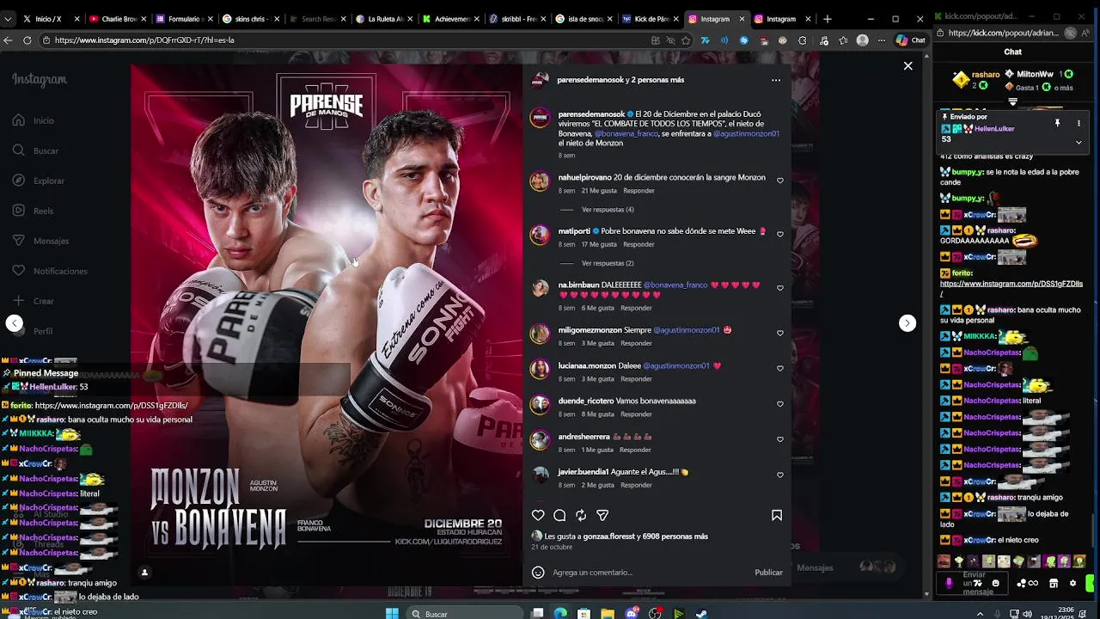This screenshot has width=1100, height=619.
Task: Open Explorar in Instagram sidebar
Action: 39,181
